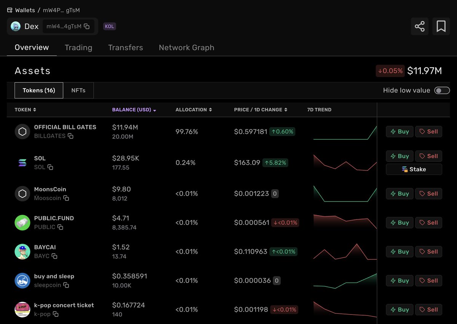Click the $28.95K SOL balance

[126, 158]
